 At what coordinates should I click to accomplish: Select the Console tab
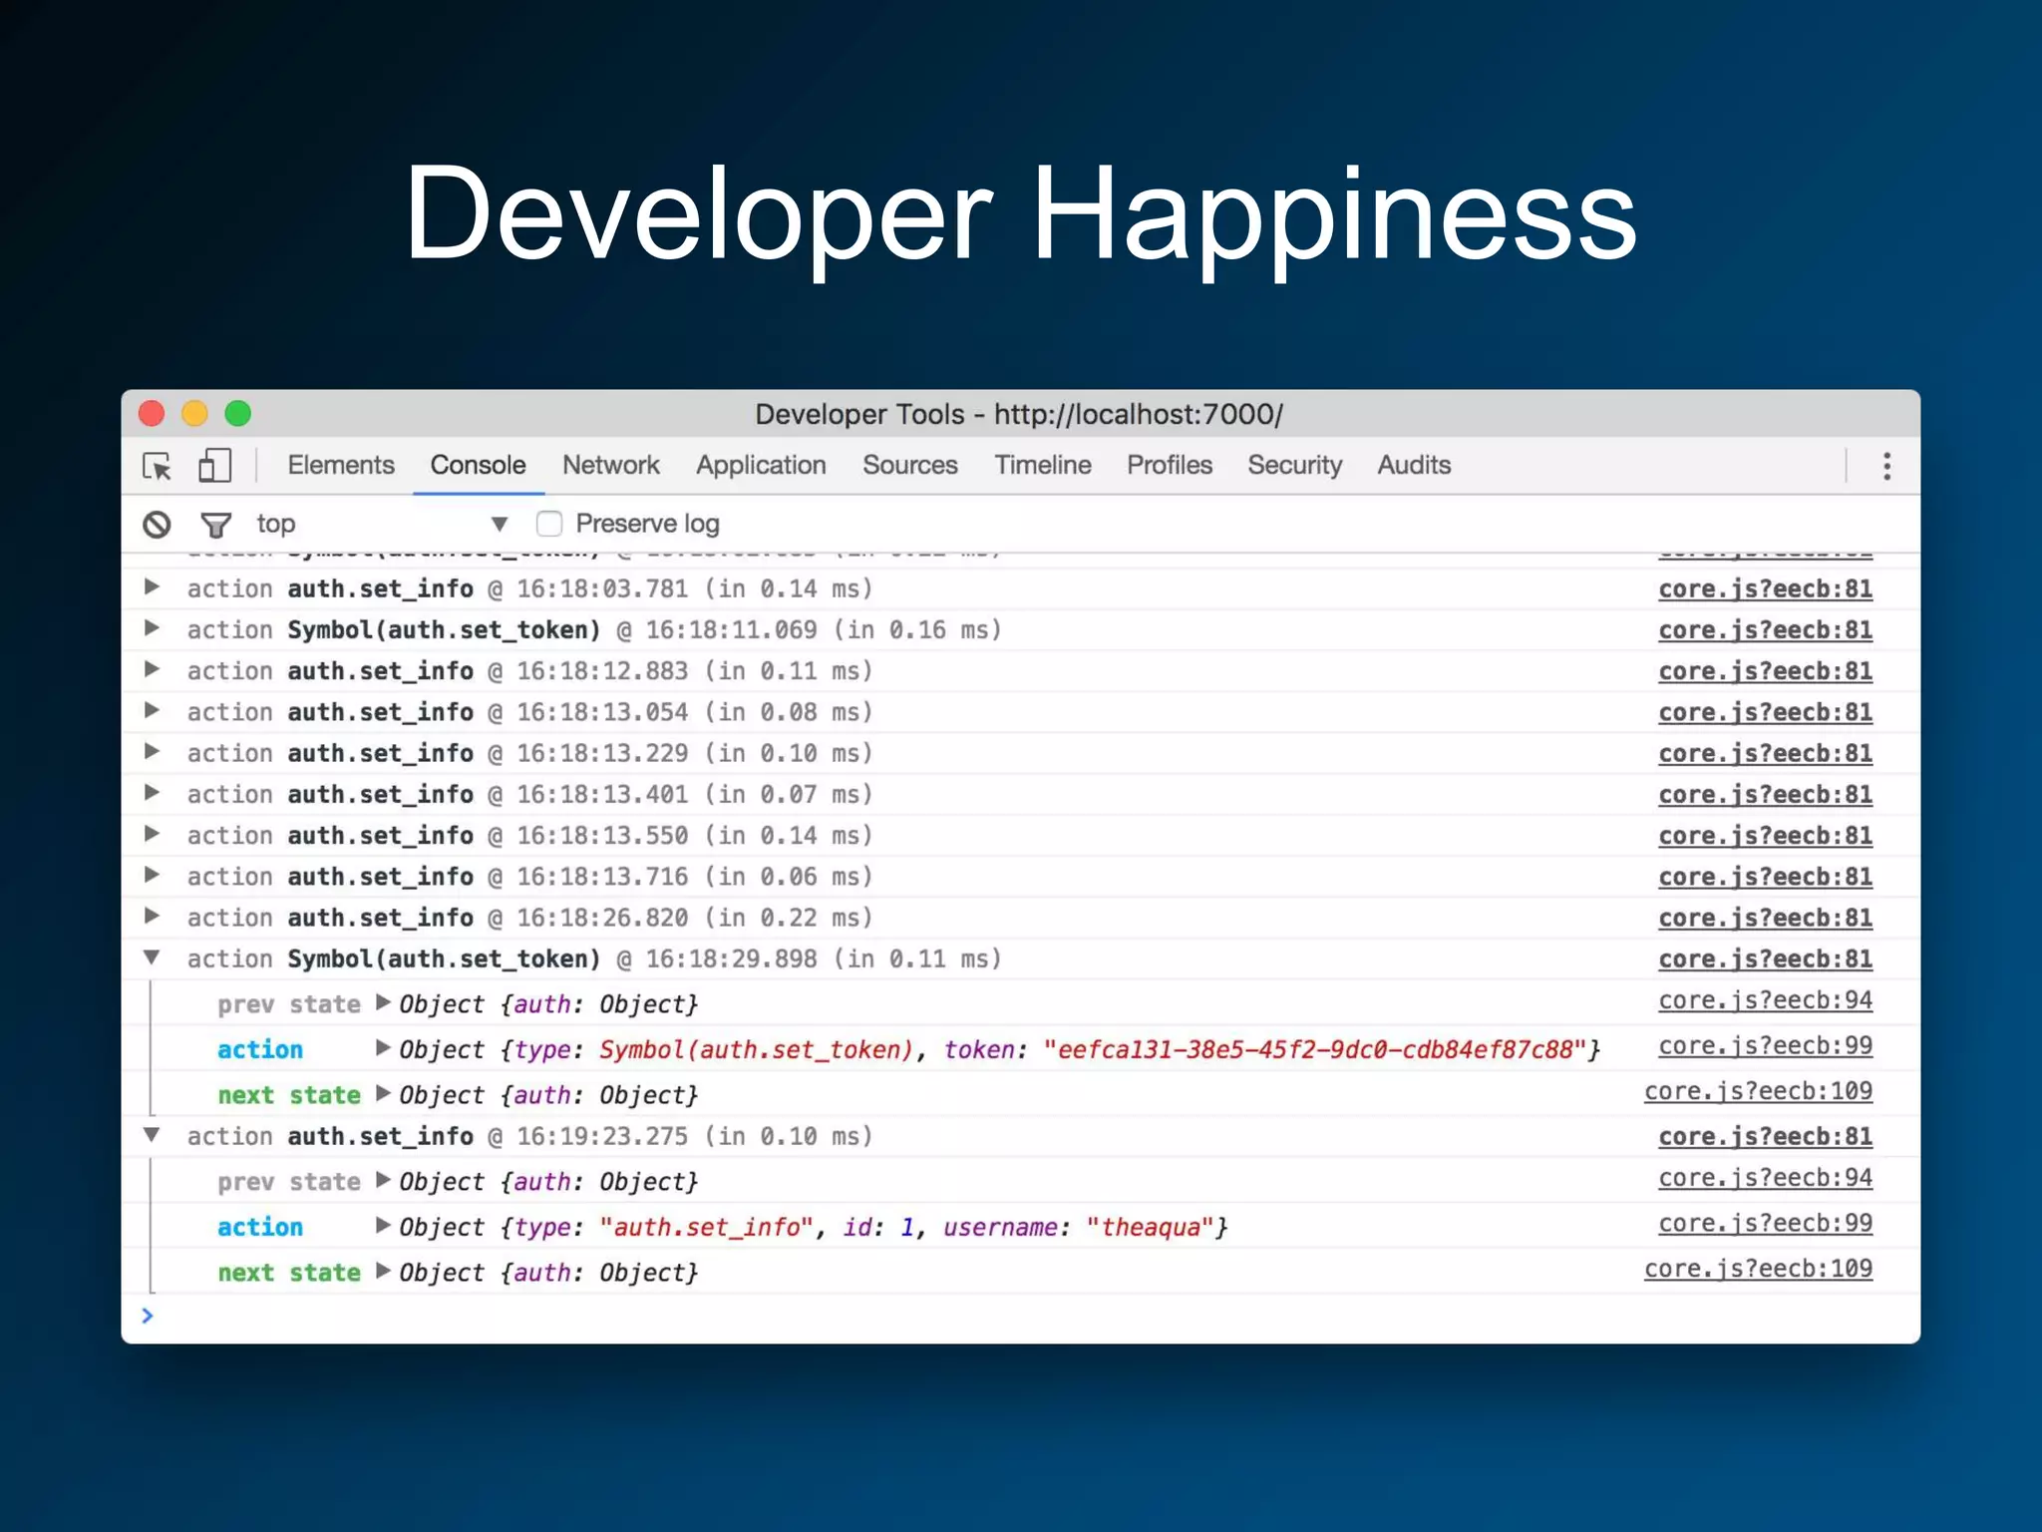point(478,465)
